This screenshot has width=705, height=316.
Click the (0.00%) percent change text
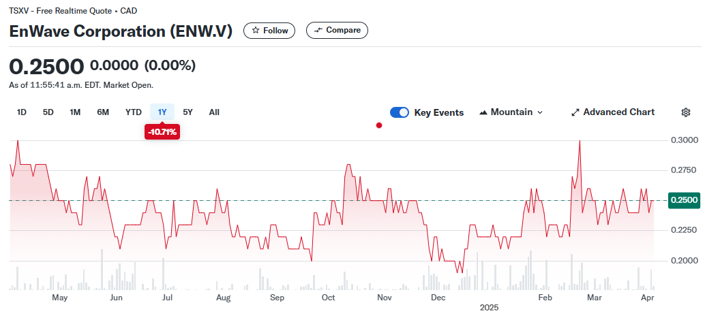tap(170, 65)
